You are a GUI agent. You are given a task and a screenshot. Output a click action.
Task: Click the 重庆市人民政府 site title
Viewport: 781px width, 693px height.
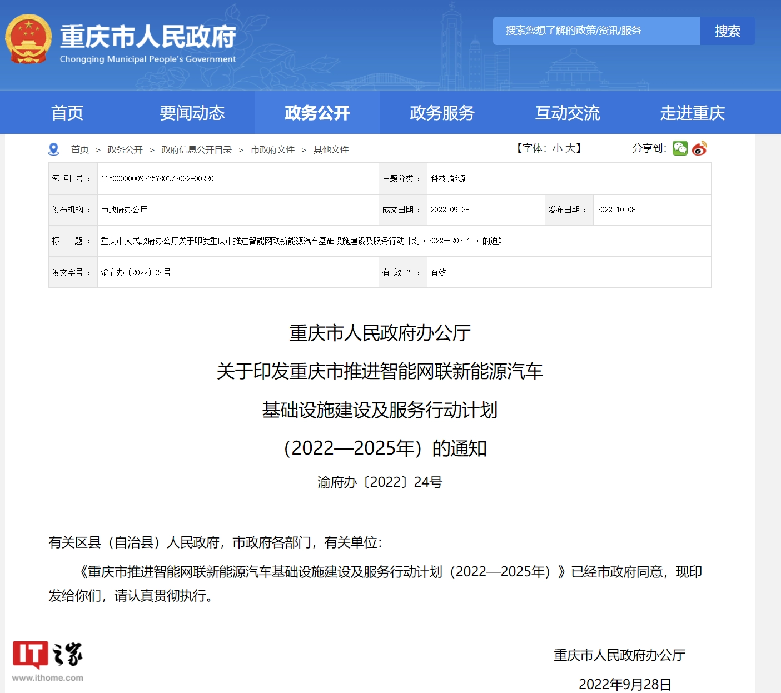pos(148,37)
